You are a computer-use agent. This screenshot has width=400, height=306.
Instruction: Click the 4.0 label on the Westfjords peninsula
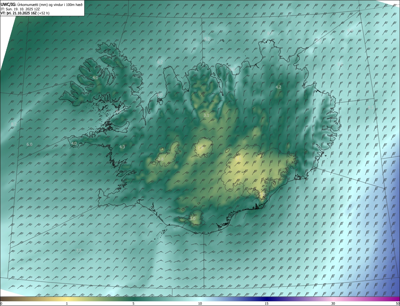tap(95, 78)
